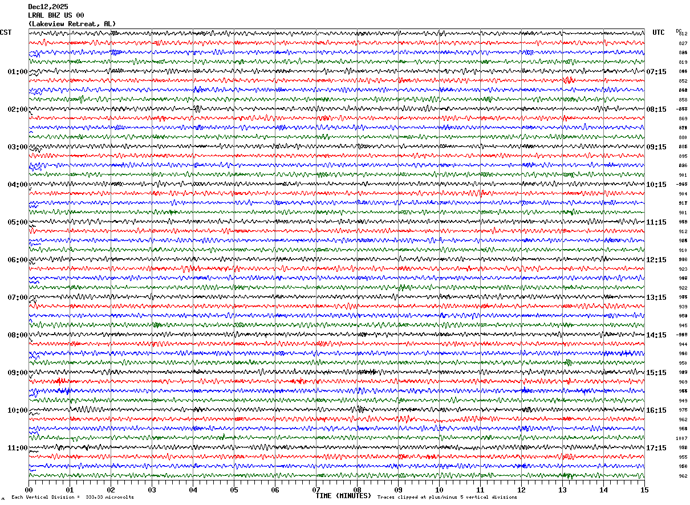Click the date text "Dec12,2025"
This screenshot has width=690, height=505.
[x=48, y=7]
